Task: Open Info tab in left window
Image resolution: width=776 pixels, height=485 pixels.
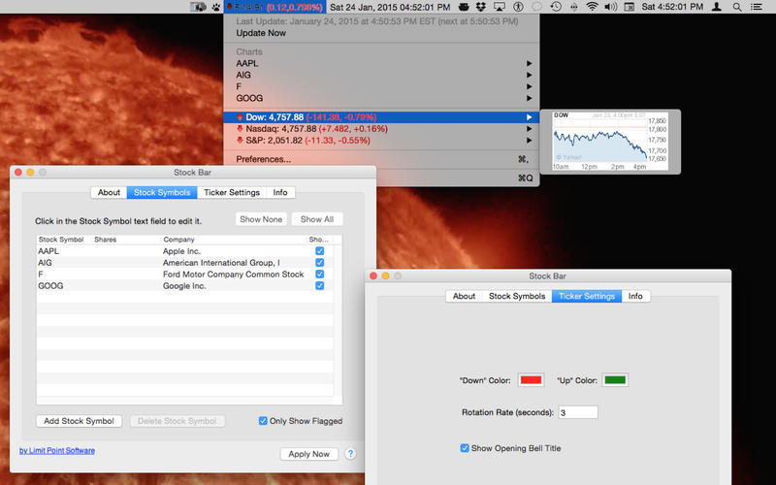Action: [280, 192]
